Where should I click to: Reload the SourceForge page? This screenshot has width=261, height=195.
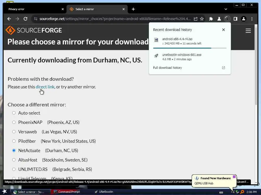point(25,19)
